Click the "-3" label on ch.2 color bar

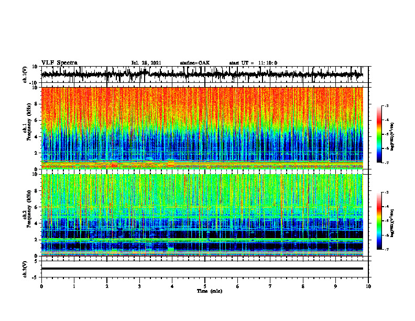386,192
